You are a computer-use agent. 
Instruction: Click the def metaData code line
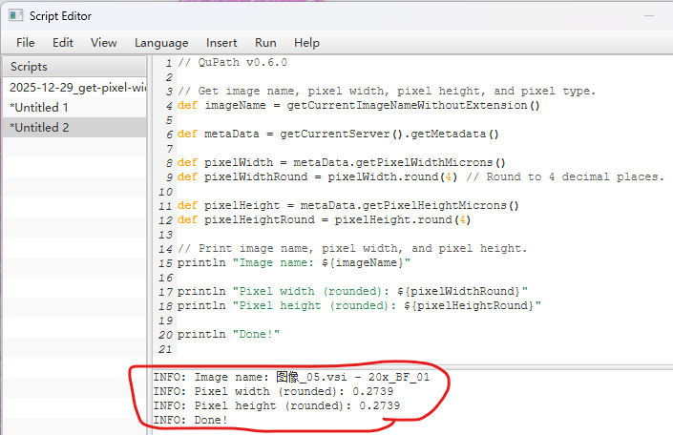(338, 135)
